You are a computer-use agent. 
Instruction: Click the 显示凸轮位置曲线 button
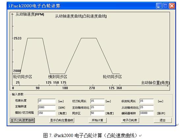(x=62, y=120)
